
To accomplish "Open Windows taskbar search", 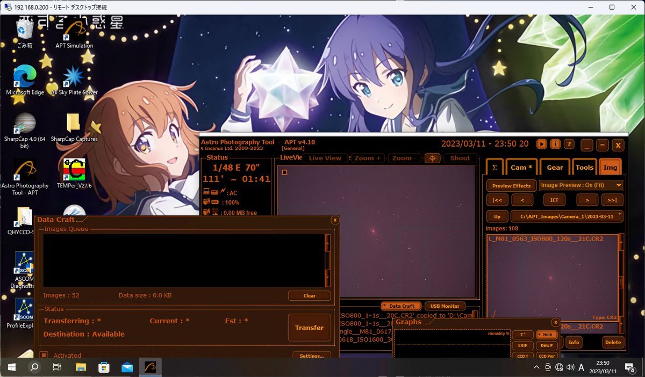I will point(34,367).
